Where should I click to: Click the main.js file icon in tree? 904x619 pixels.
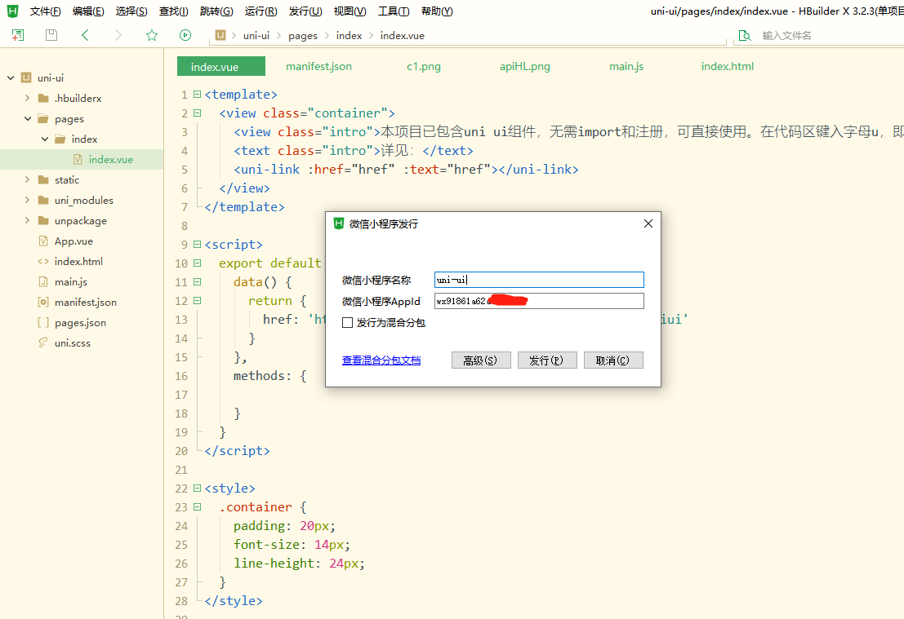tap(43, 281)
